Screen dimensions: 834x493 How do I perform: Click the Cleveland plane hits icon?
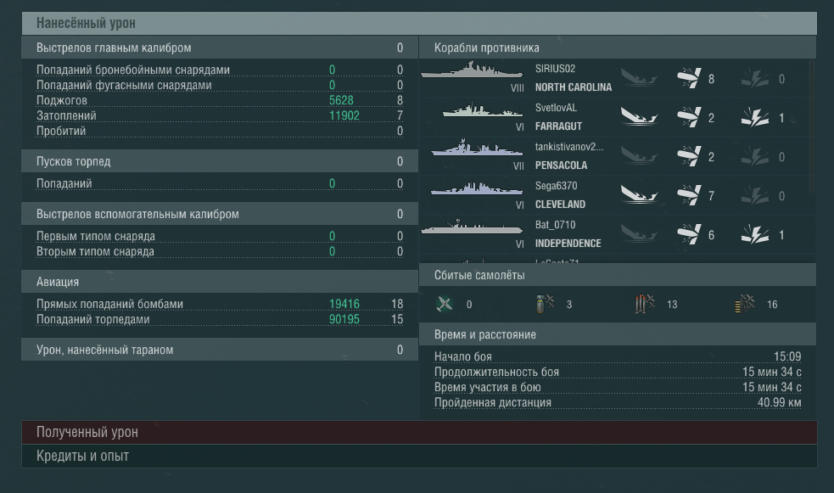[x=689, y=195]
